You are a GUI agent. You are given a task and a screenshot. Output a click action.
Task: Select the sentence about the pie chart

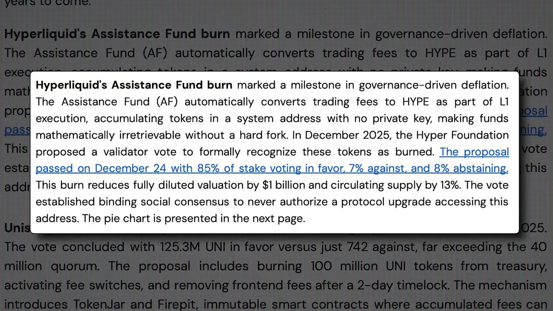(192, 218)
